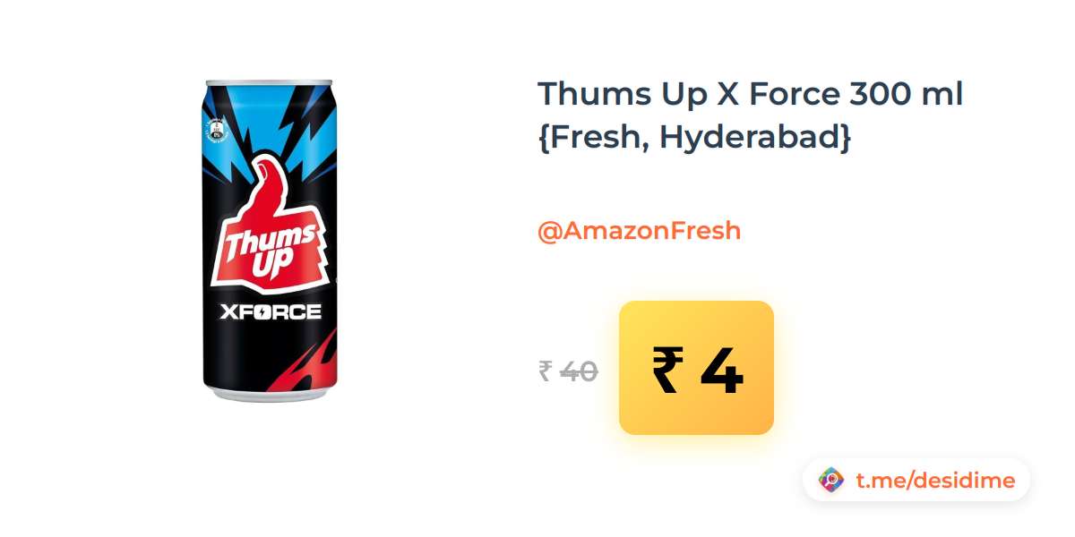Select the Thums Up can product image
The image size is (1075, 537).
coord(271,238)
